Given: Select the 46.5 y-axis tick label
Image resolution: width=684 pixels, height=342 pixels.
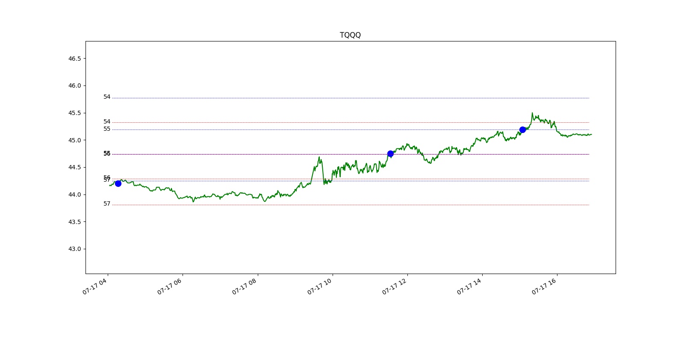Looking at the screenshot, I should tap(74, 59).
